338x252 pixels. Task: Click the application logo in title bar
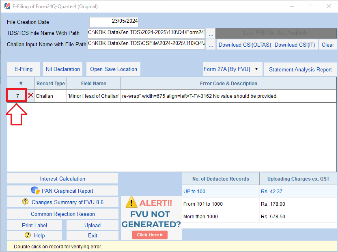click(x=7, y=6)
